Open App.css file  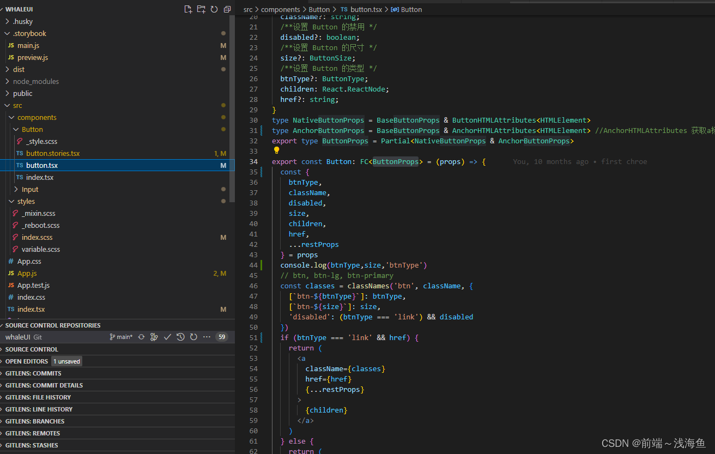pyautogui.click(x=117, y=261)
